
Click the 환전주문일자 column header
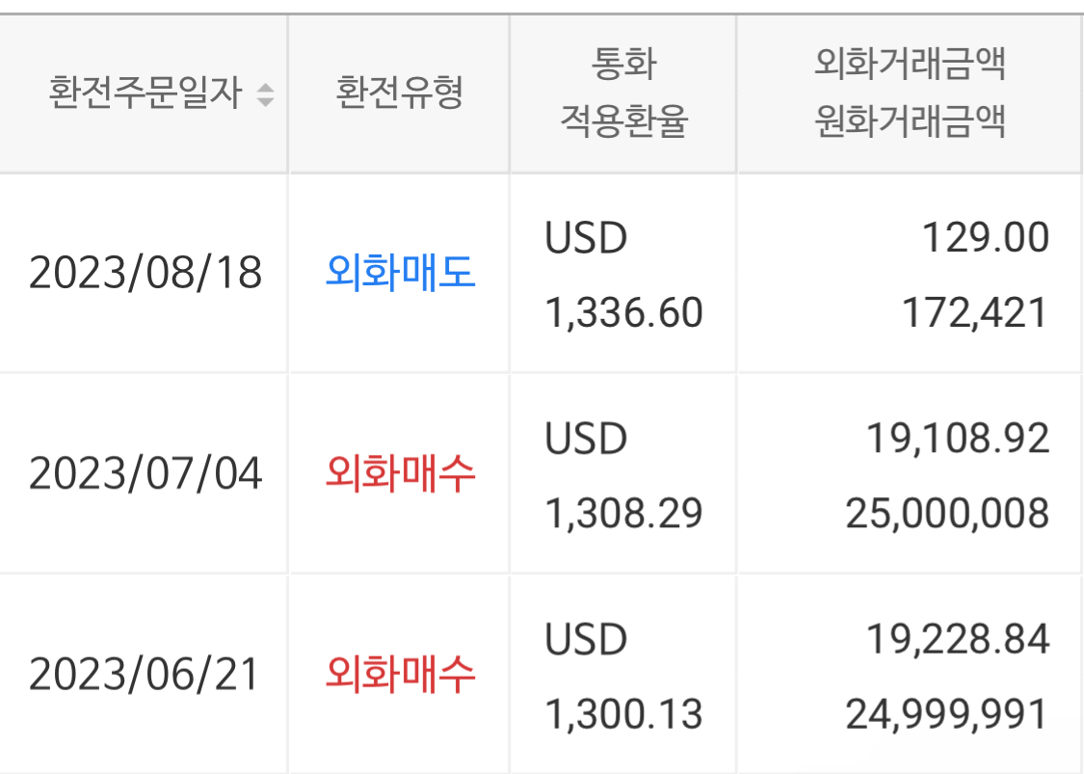pos(145,93)
